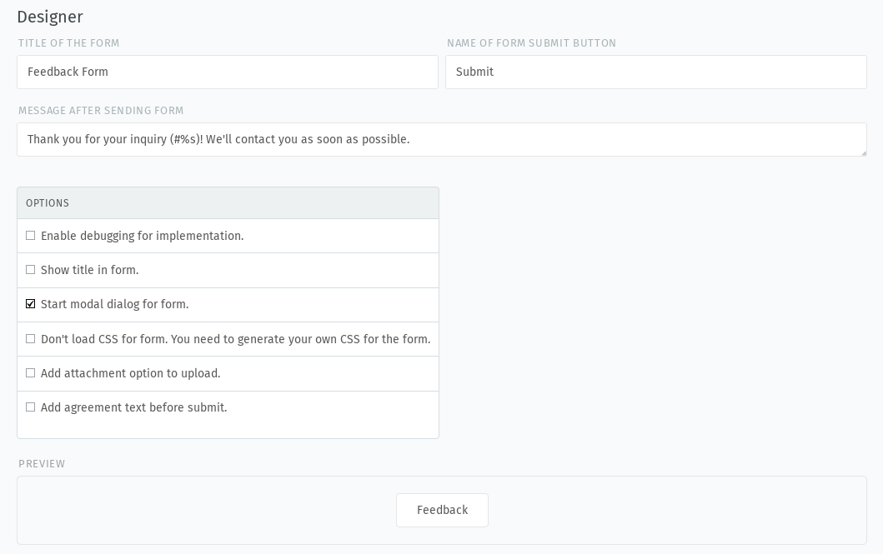Click the Name of Form Submit Button field
The width and height of the screenshot is (883, 554).
tap(656, 72)
